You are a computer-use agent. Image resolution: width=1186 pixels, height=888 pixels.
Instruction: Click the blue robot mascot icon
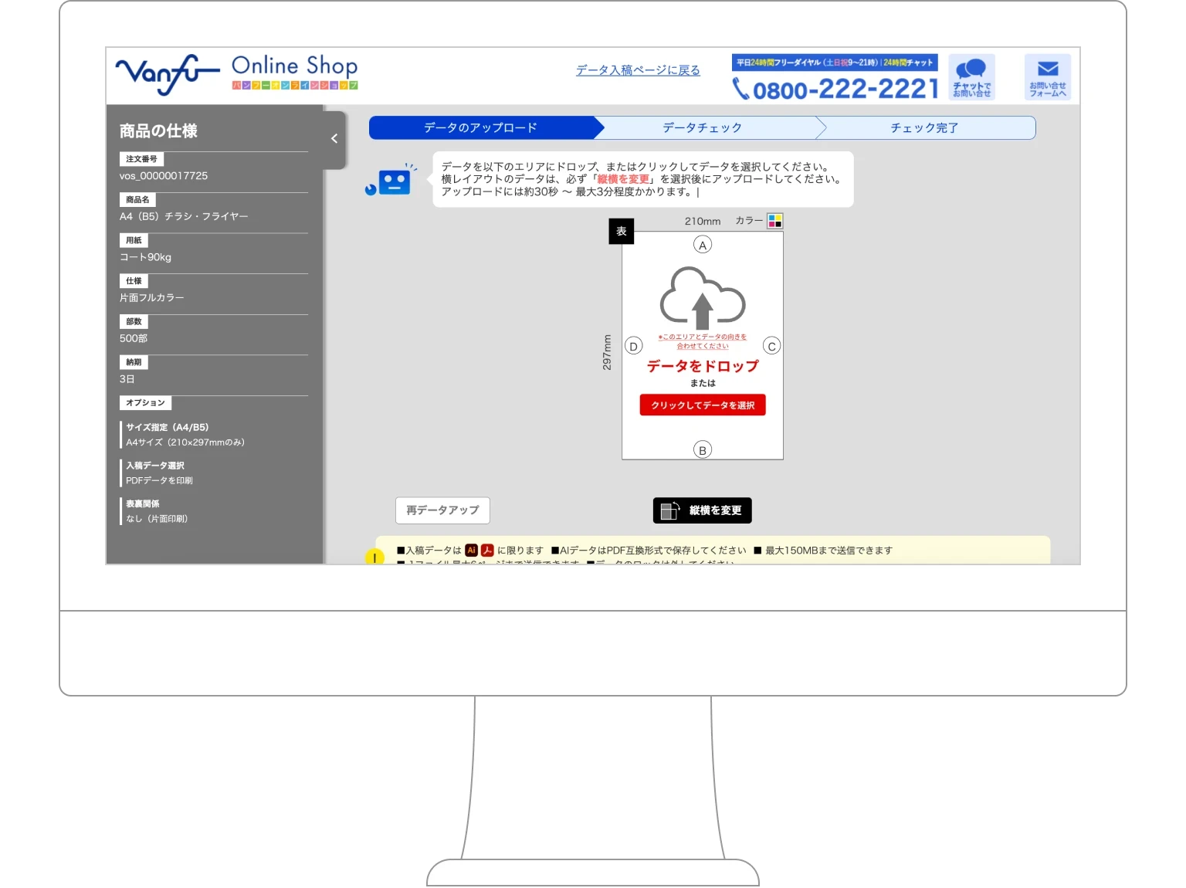391,180
